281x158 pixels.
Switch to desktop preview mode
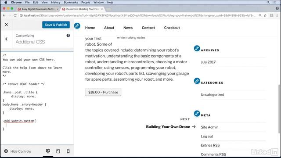click(48, 151)
